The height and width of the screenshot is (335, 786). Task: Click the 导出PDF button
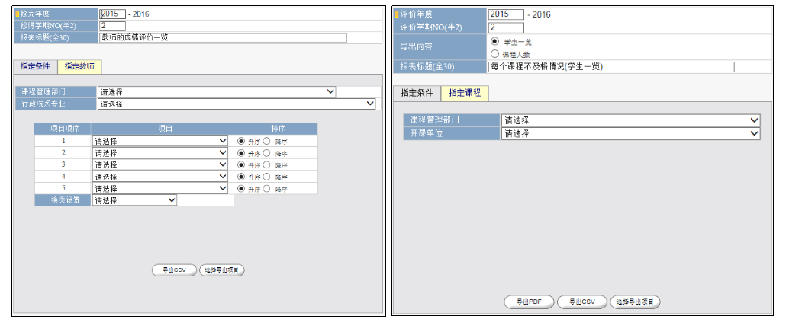coord(529,301)
